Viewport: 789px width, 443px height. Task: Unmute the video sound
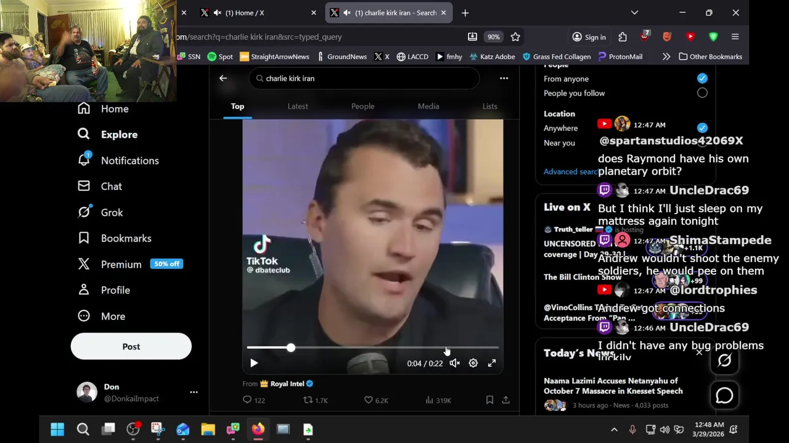(x=455, y=363)
